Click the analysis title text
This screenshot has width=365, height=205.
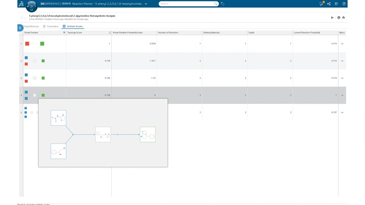pyautogui.click(x=72, y=16)
